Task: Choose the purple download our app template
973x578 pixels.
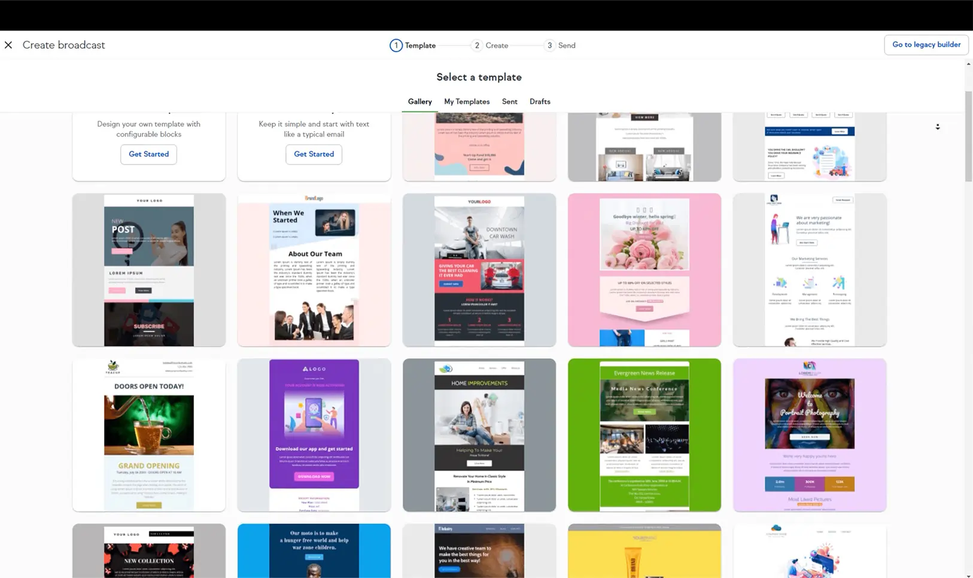Action: point(314,435)
